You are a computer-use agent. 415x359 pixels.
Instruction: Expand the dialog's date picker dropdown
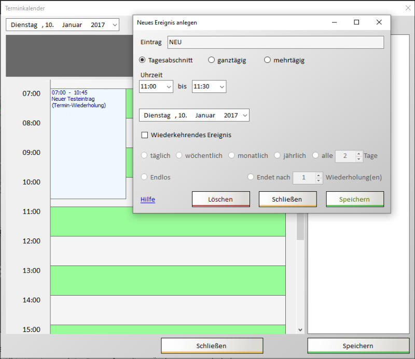245,115
